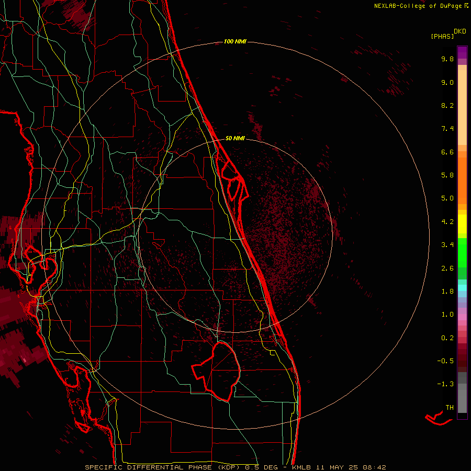Select the 50 NMI range ring label
Screen dimensions: 471x471
coord(235,138)
